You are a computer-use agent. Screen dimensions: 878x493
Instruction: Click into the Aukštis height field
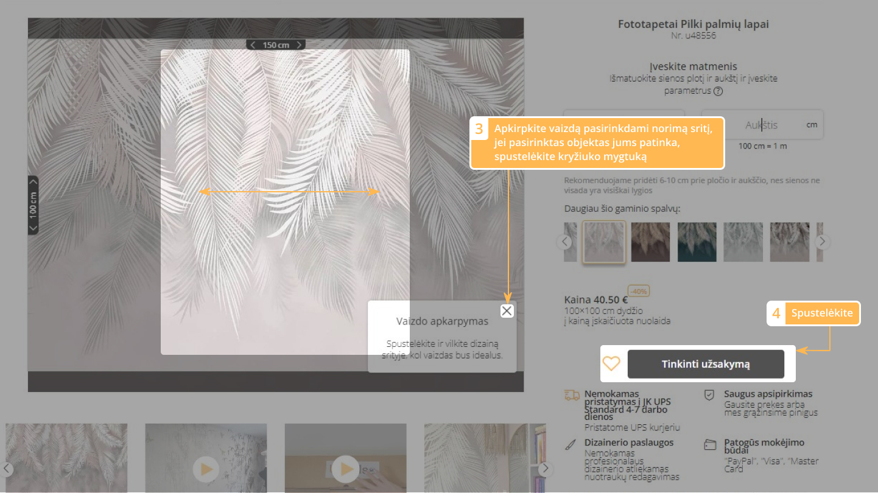point(761,125)
